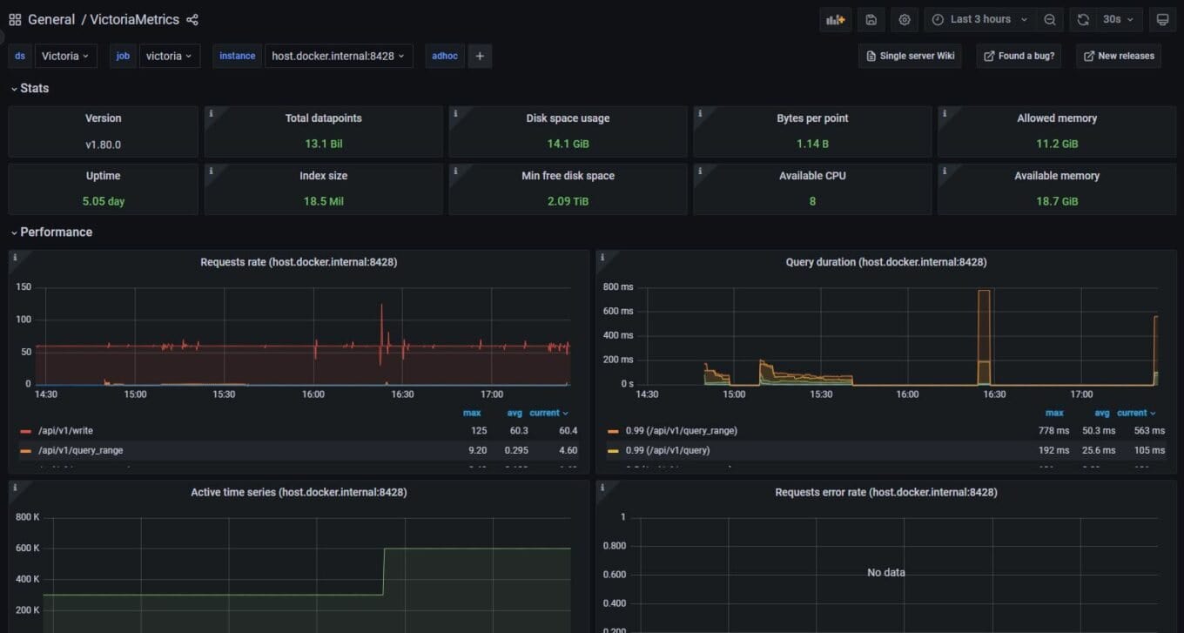The width and height of the screenshot is (1184, 633).
Task: Save the dashboard with the disk icon
Action: coord(871,19)
